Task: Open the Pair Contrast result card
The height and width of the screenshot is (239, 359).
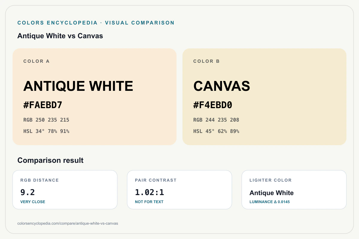Action: tap(180, 190)
